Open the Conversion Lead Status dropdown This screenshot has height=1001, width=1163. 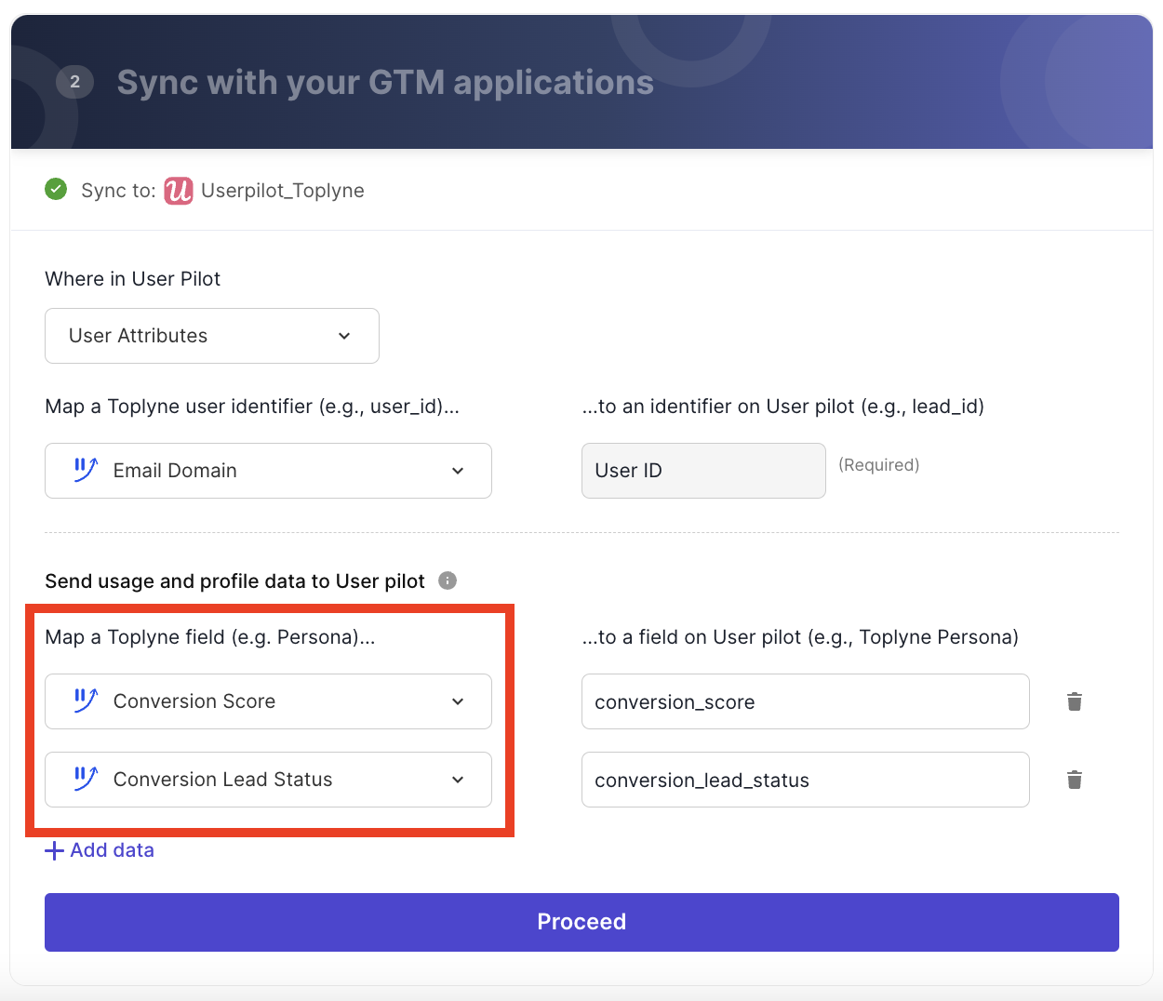coord(268,780)
